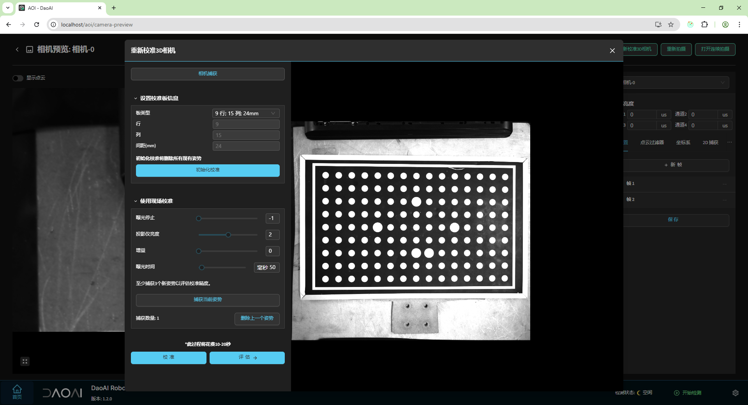Adjust the 曝光停止 slider

coord(228,218)
